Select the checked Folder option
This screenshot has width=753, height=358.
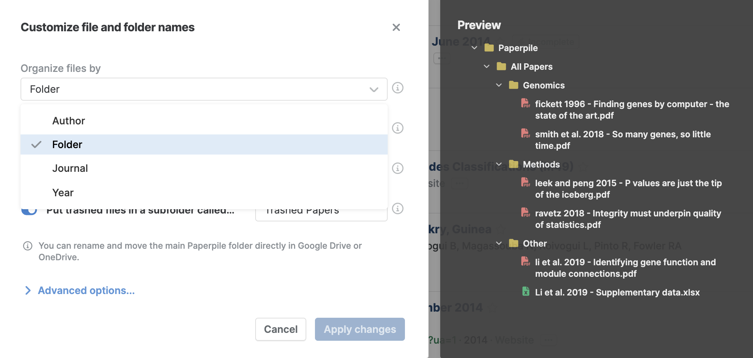[204, 144]
